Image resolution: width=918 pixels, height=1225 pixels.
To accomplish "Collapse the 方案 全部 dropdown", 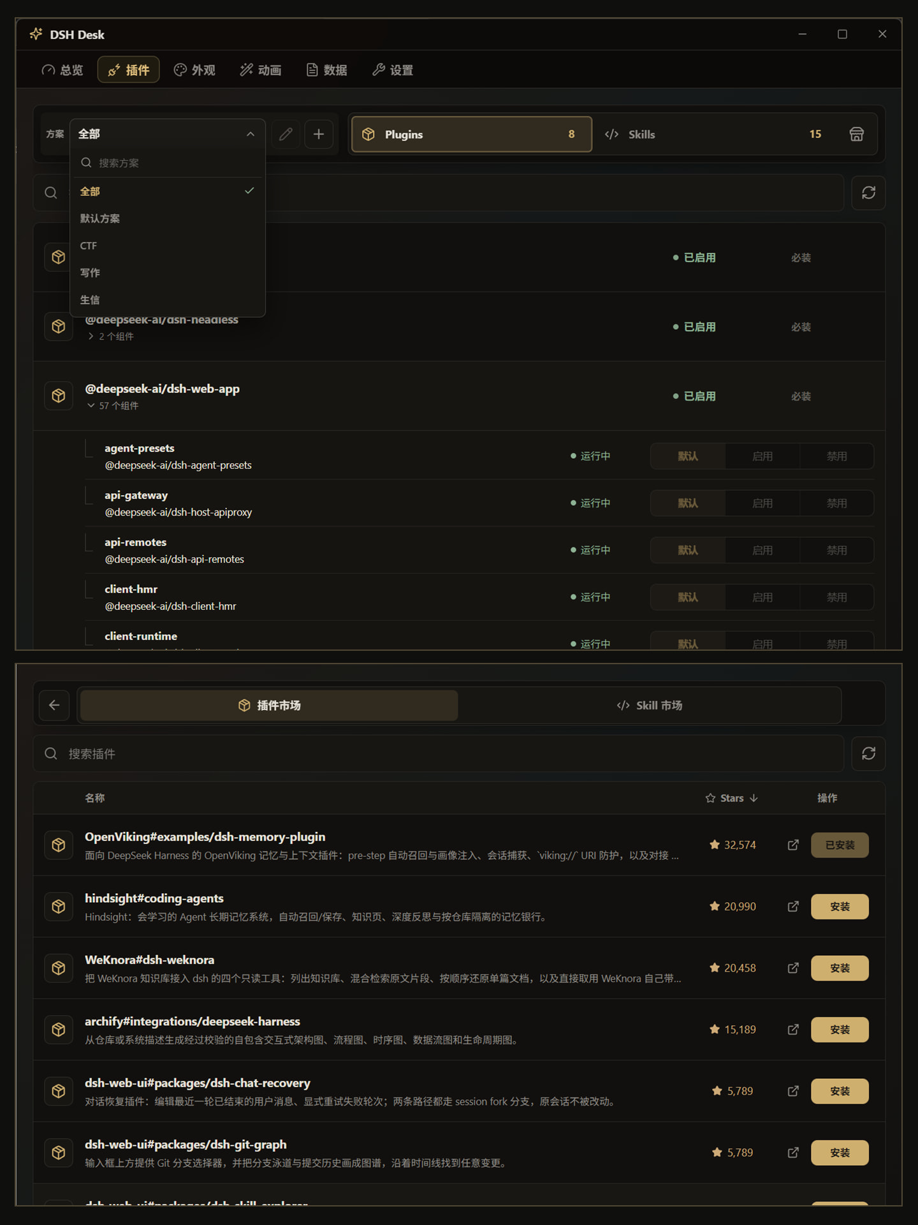I will tap(167, 134).
